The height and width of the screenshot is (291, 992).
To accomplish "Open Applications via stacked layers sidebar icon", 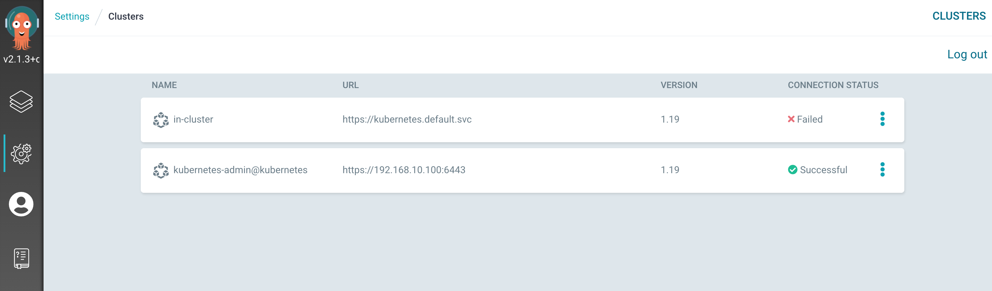I will tap(21, 101).
